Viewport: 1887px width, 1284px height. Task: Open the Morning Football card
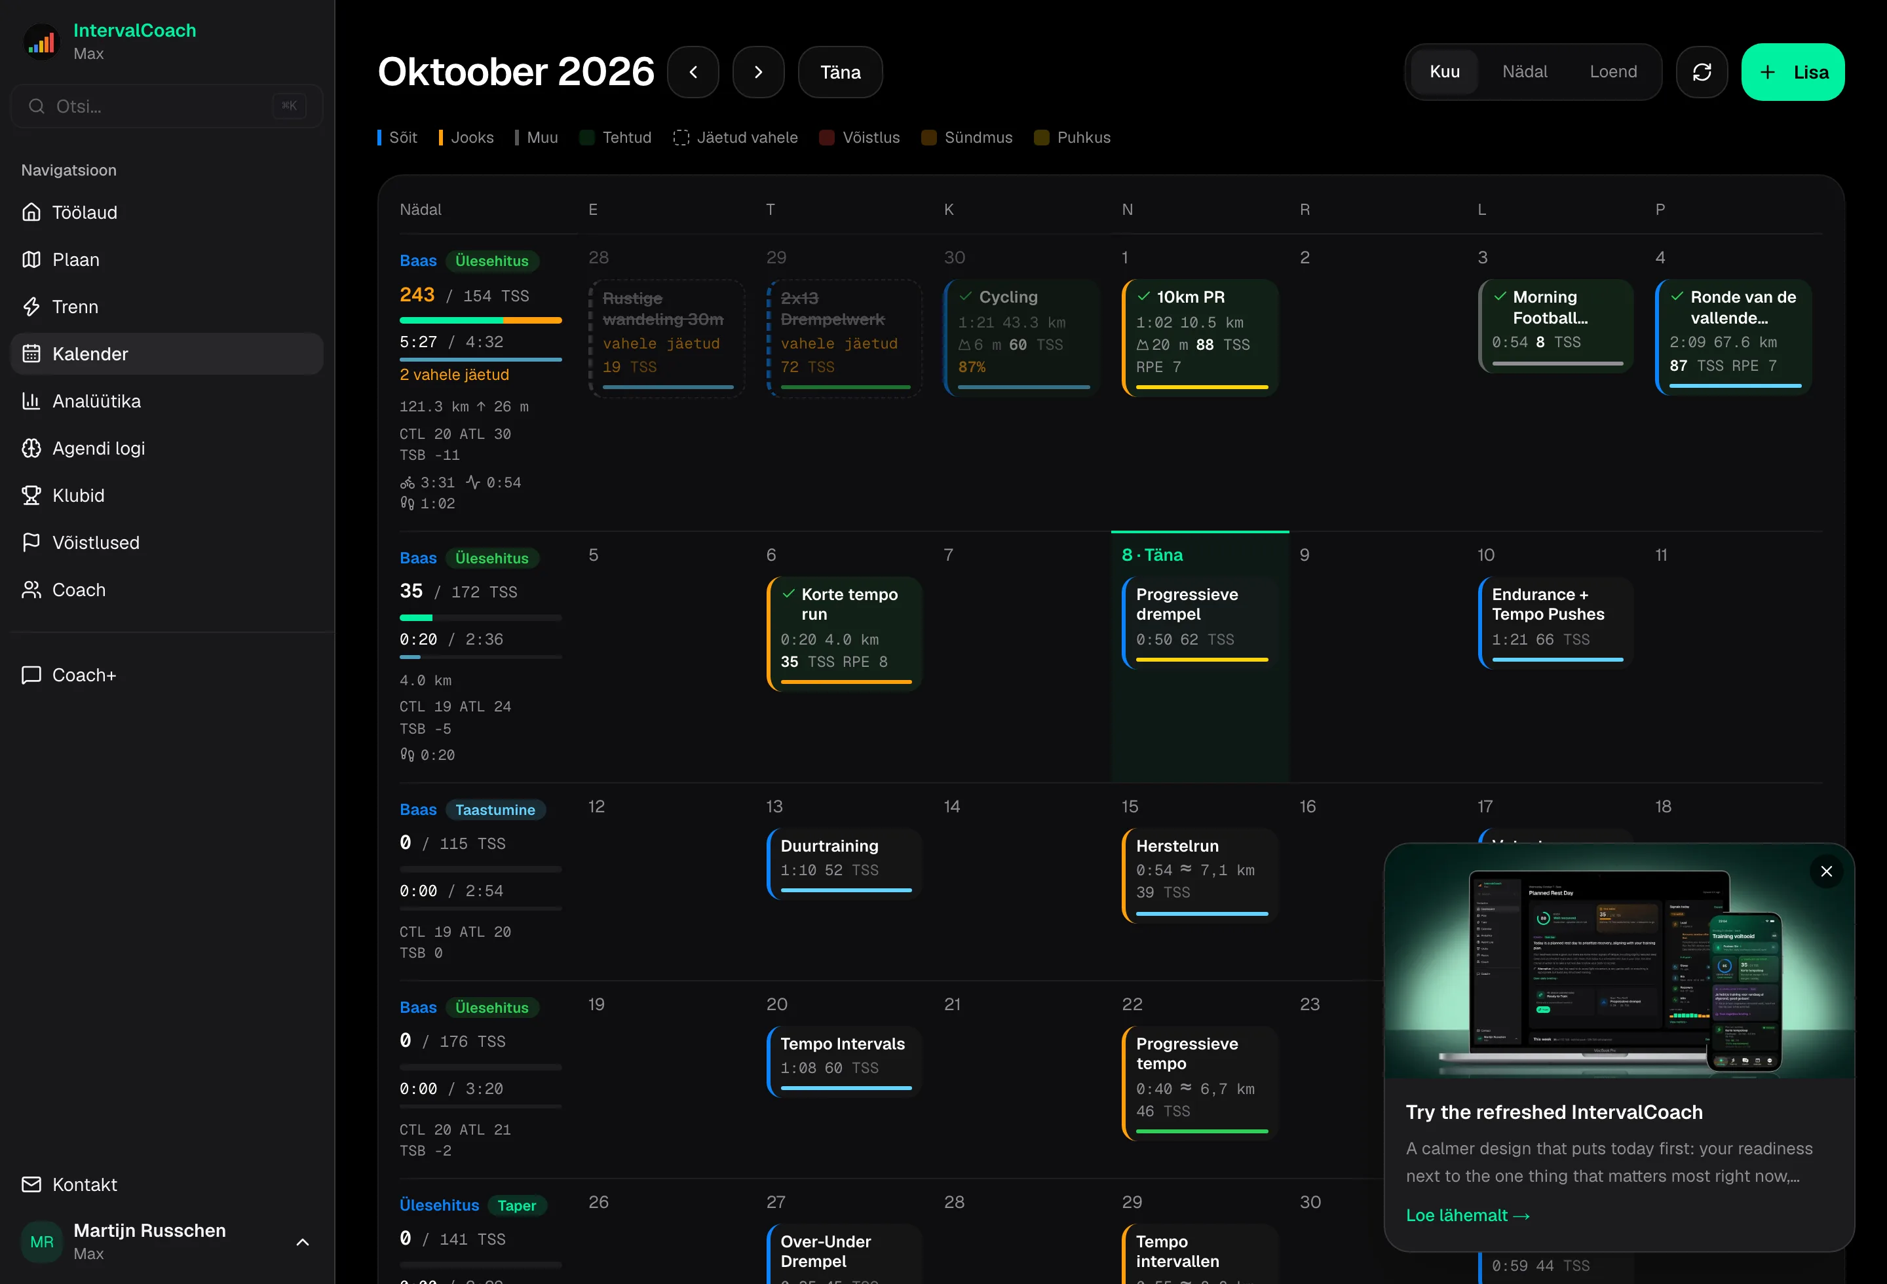pyautogui.click(x=1555, y=326)
